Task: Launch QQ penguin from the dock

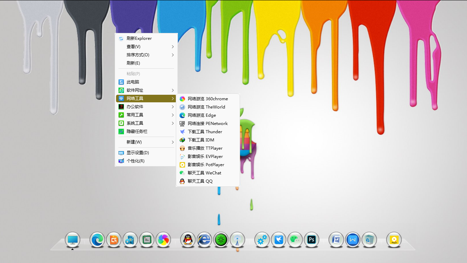Action: [x=188, y=240]
